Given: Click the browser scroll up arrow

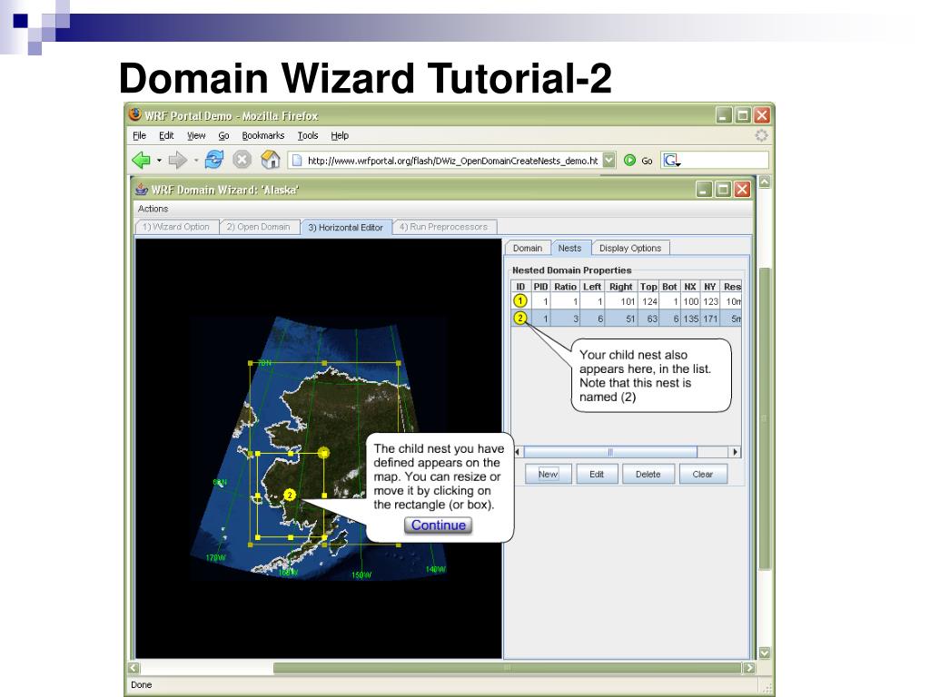Looking at the screenshot, I should (x=765, y=182).
